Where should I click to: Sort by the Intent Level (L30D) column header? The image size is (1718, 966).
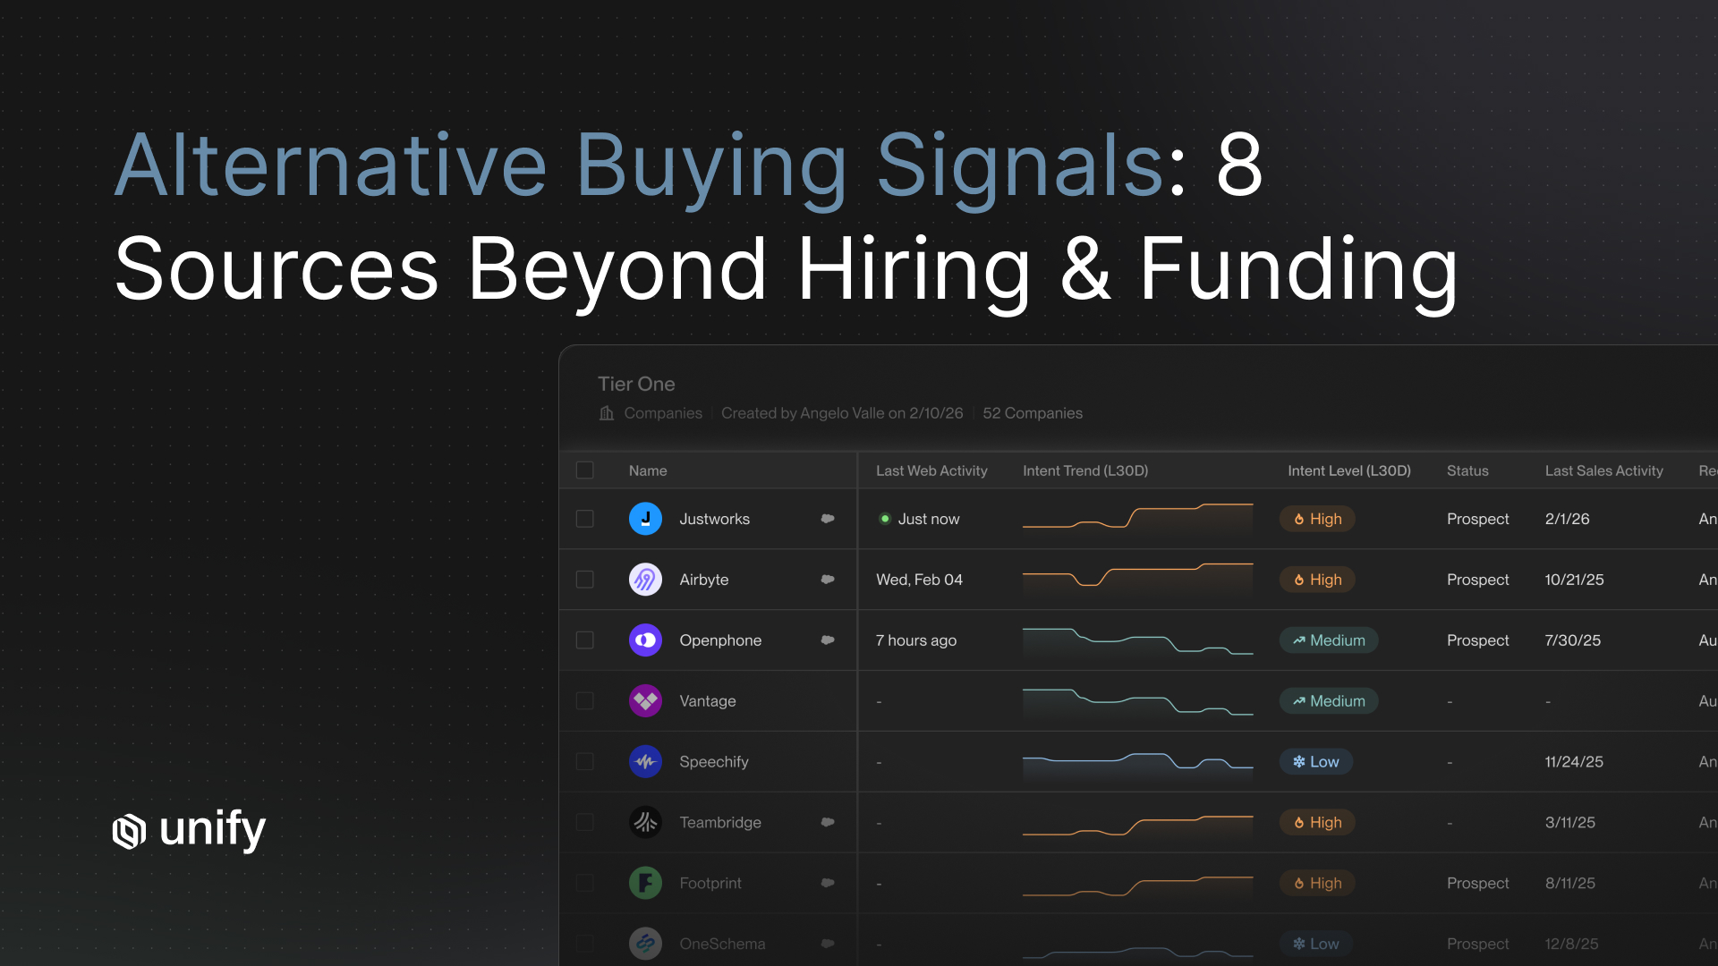(x=1349, y=470)
